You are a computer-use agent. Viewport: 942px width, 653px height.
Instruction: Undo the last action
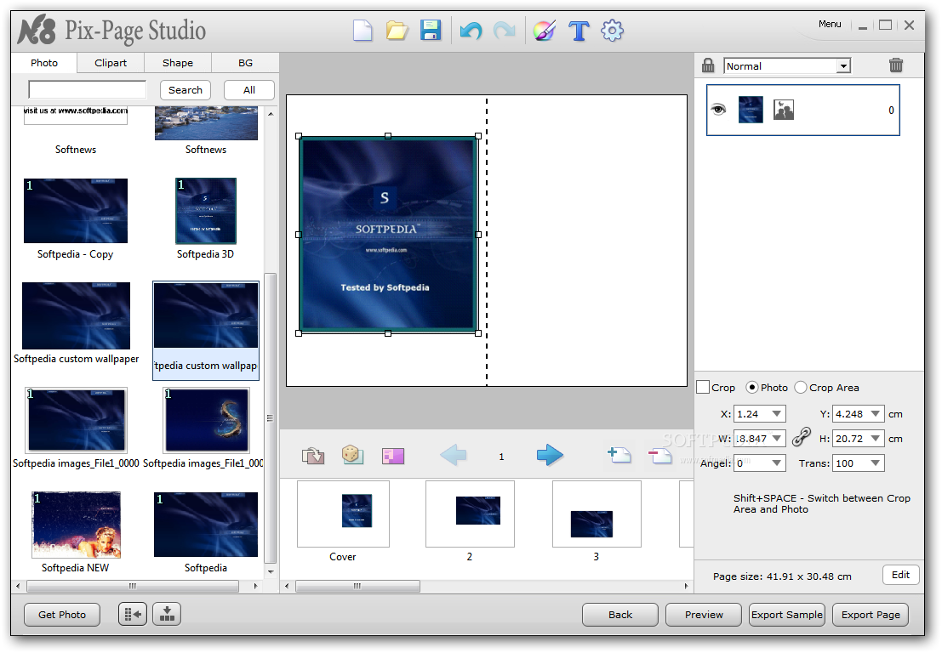click(x=471, y=30)
